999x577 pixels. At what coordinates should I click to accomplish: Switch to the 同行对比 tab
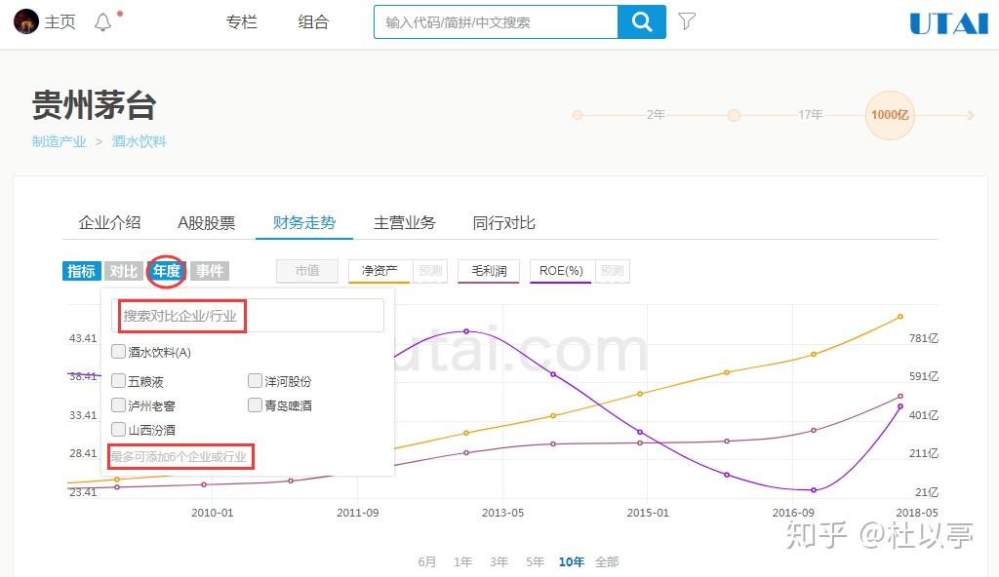pyautogui.click(x=503, y=223)
